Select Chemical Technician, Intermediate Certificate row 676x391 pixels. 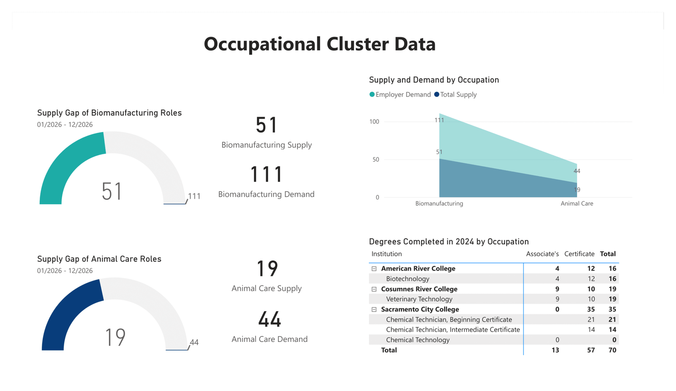pyautogui.click(x=452, y=330)
